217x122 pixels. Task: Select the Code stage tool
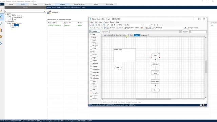click(x=93, y=49)
